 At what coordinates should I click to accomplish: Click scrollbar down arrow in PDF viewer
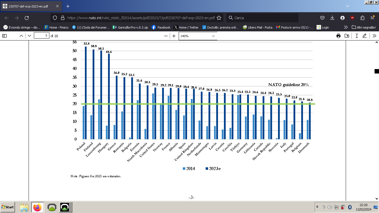click(377, 199)
